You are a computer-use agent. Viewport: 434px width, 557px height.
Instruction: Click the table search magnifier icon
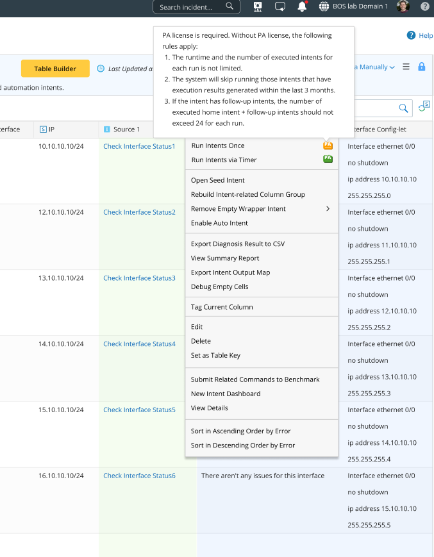coord(403,108)
